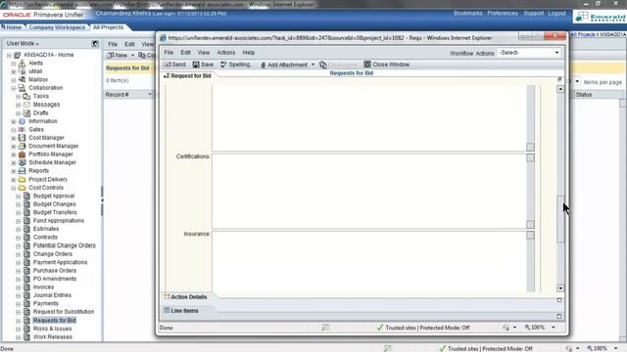Click the Send envelope icon in popup toolbar
This screenshot has height=352, width=627.
click(x=168, y=65)
